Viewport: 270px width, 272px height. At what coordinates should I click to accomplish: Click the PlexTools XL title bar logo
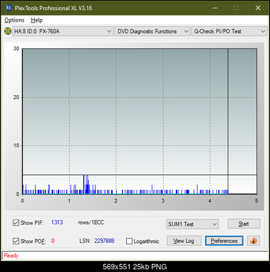click(x=9, y=8)
